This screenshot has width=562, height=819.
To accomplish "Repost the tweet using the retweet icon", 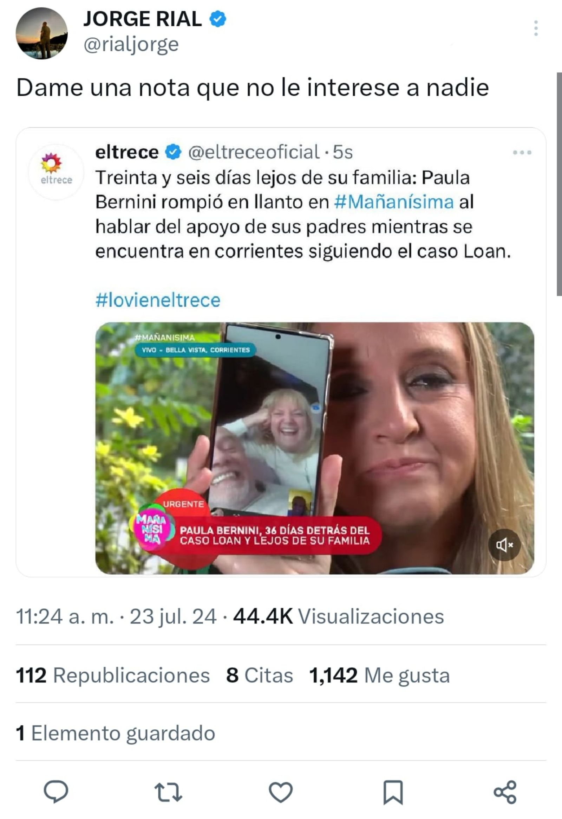I will click(168, 792).
